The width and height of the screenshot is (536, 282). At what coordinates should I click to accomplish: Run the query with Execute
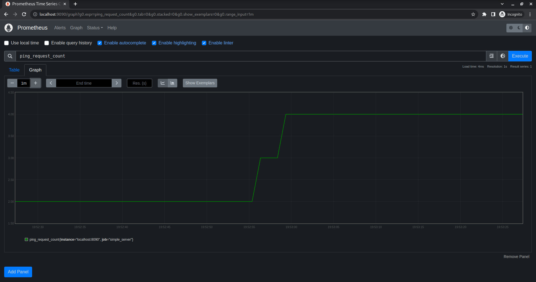[520, 56]
